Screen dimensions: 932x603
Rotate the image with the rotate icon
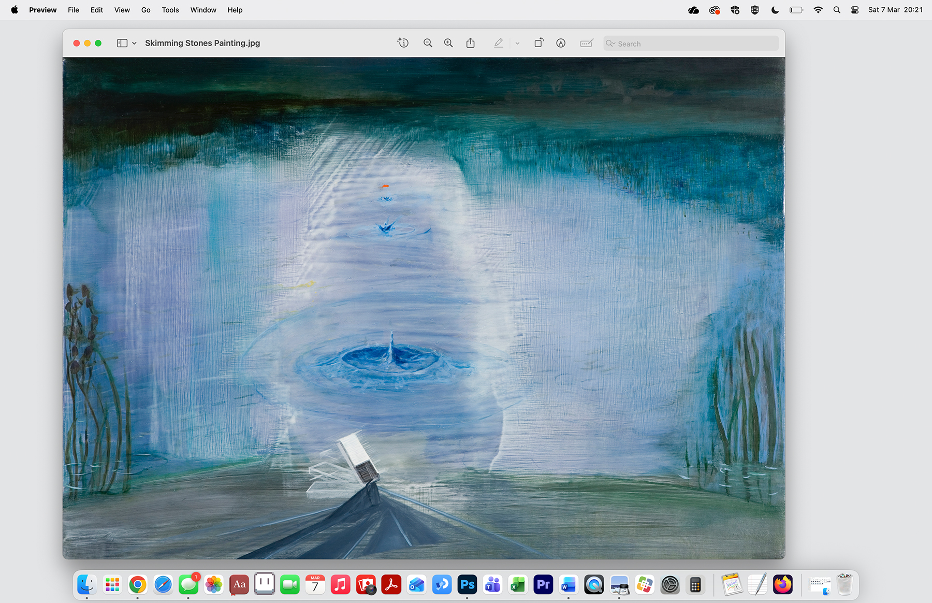[x=539, y=43]
